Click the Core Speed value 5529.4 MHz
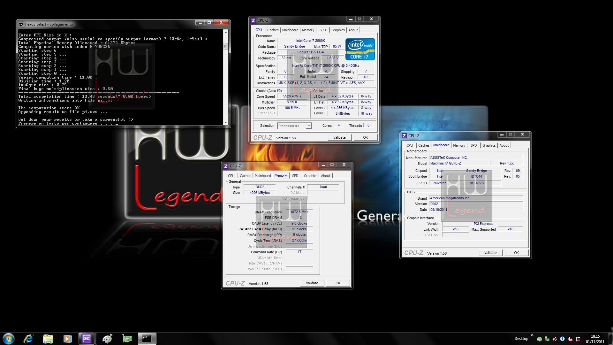This screenshot has height=345, width=613. [x=292, y=96]
